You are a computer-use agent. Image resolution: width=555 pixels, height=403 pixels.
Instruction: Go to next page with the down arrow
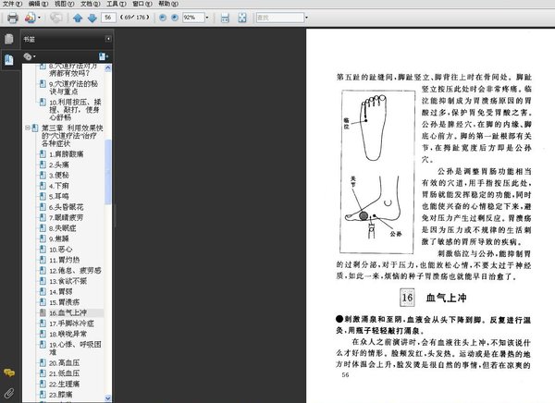click(92, 18)
